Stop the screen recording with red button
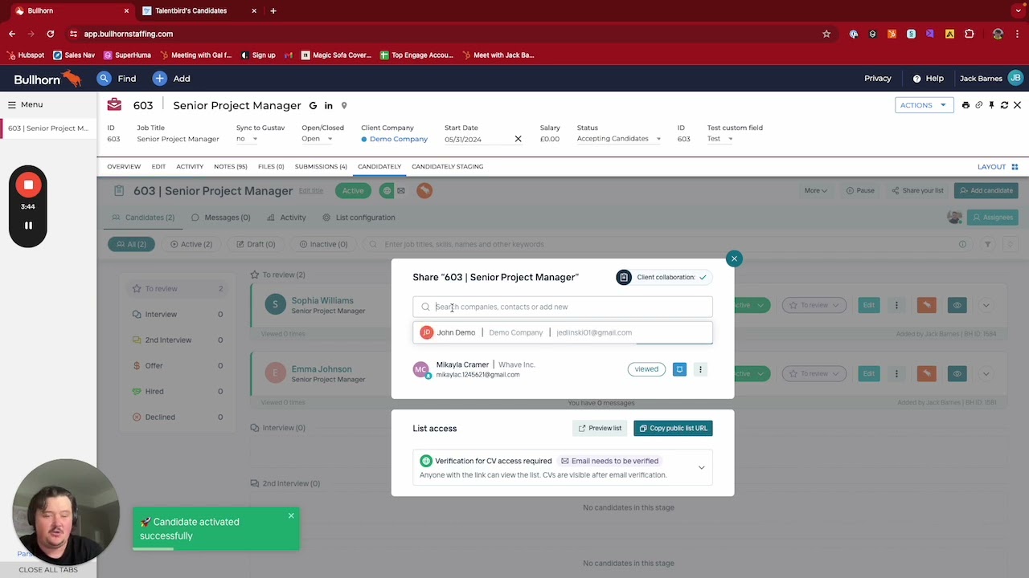Viewport: 1029px width, 578px height. pos(28,185)
